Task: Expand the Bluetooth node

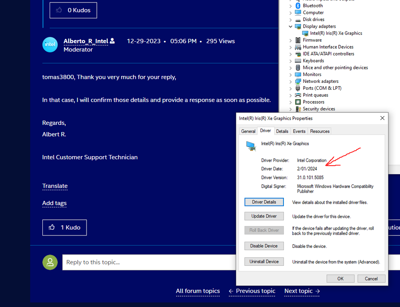Action: coord(290,6)
